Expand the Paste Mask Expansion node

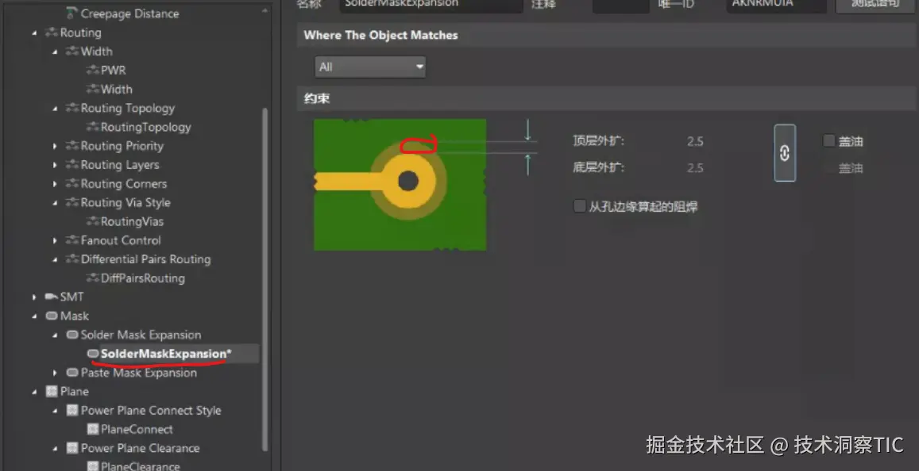[x=55, y=373]
